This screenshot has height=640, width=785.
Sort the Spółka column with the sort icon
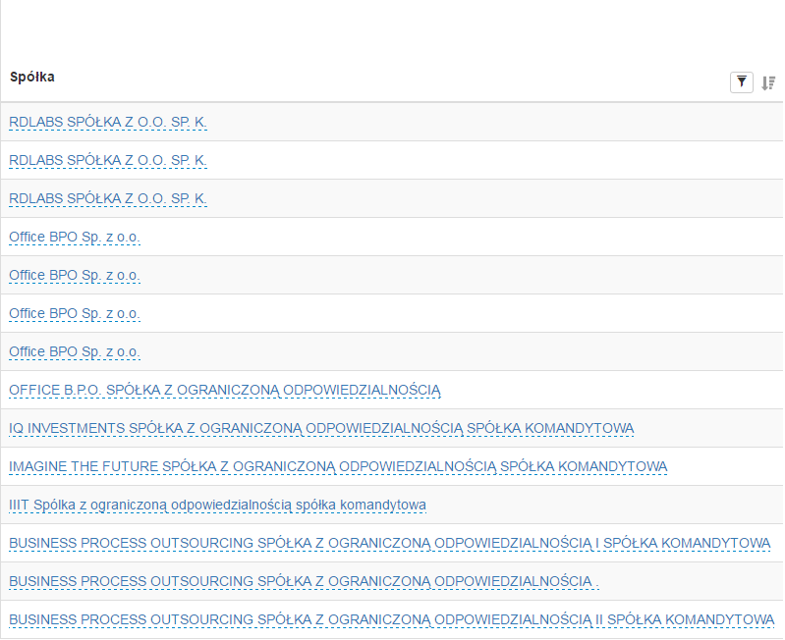[x=768, y=83]
